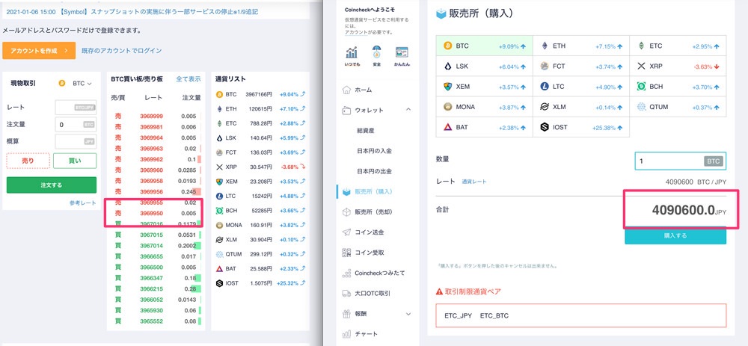Click the かんたん window icon
Viewport: 748px width, 346px height.
(x=402, y=52)
